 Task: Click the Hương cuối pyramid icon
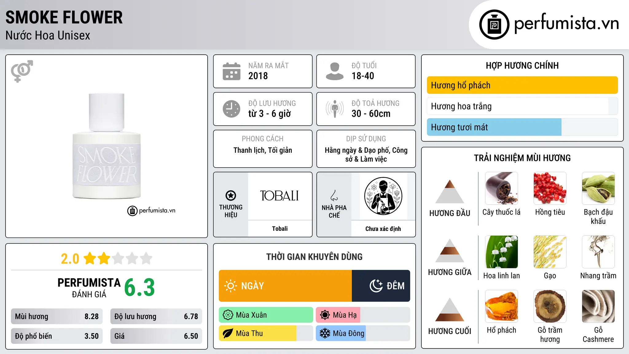[x=450, y=309]
